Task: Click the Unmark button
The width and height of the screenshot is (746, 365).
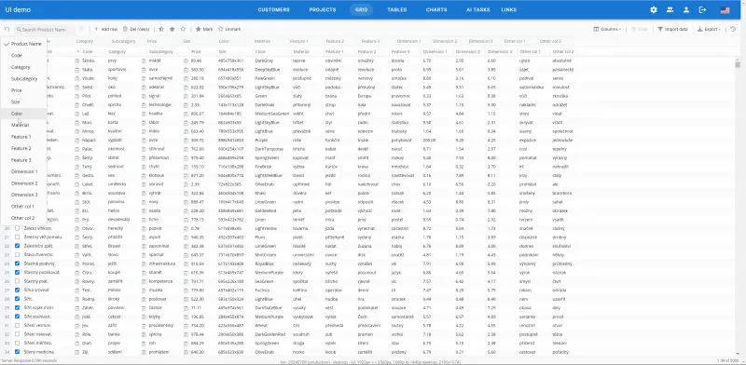Action: tap(229, 29)
